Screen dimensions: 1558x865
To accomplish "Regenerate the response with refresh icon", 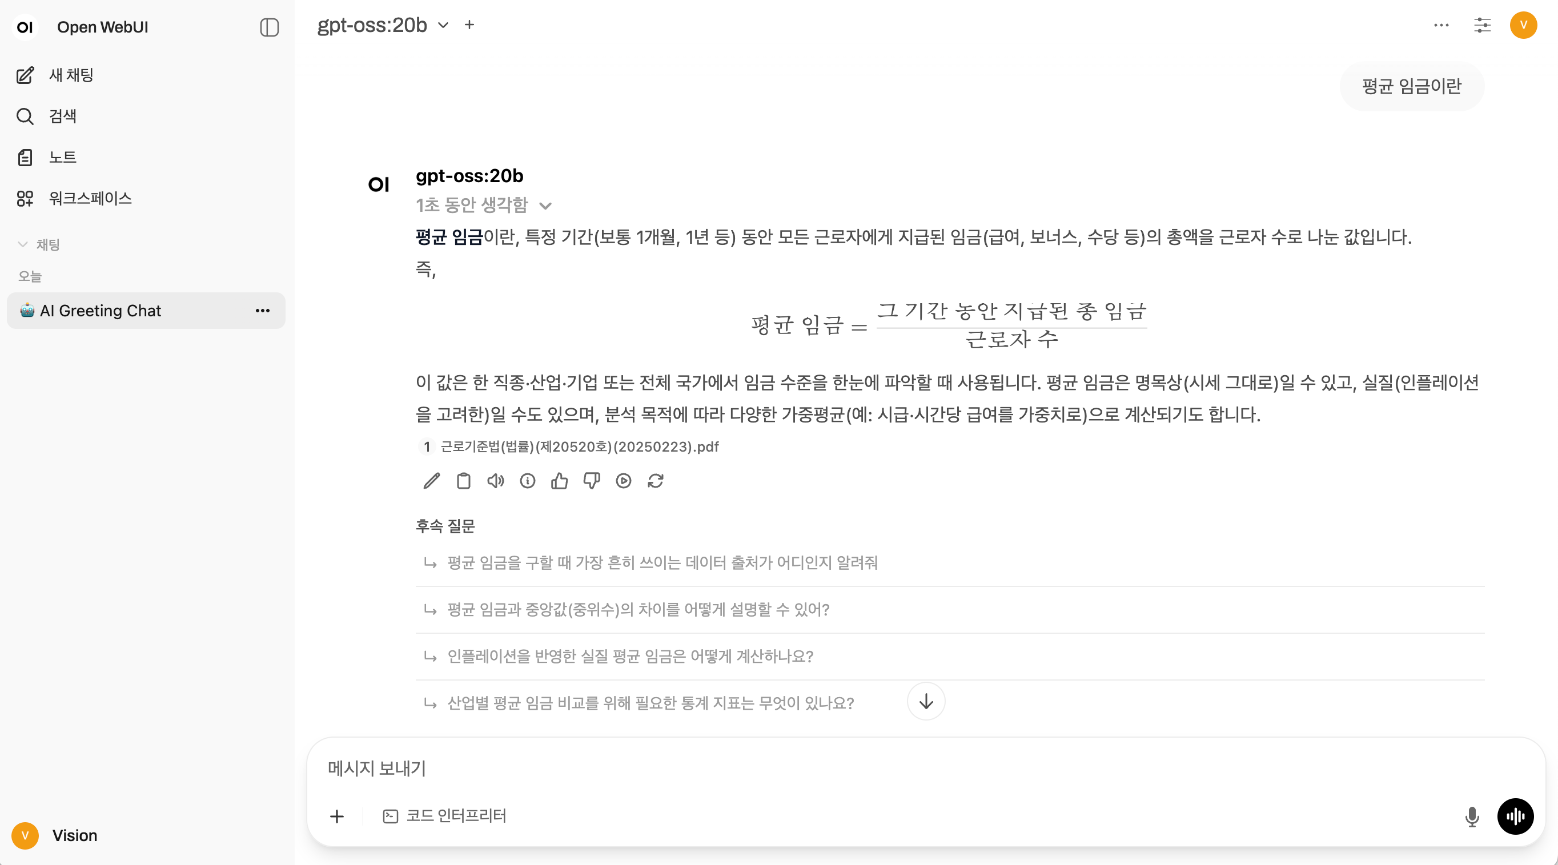I will (656, 481).
